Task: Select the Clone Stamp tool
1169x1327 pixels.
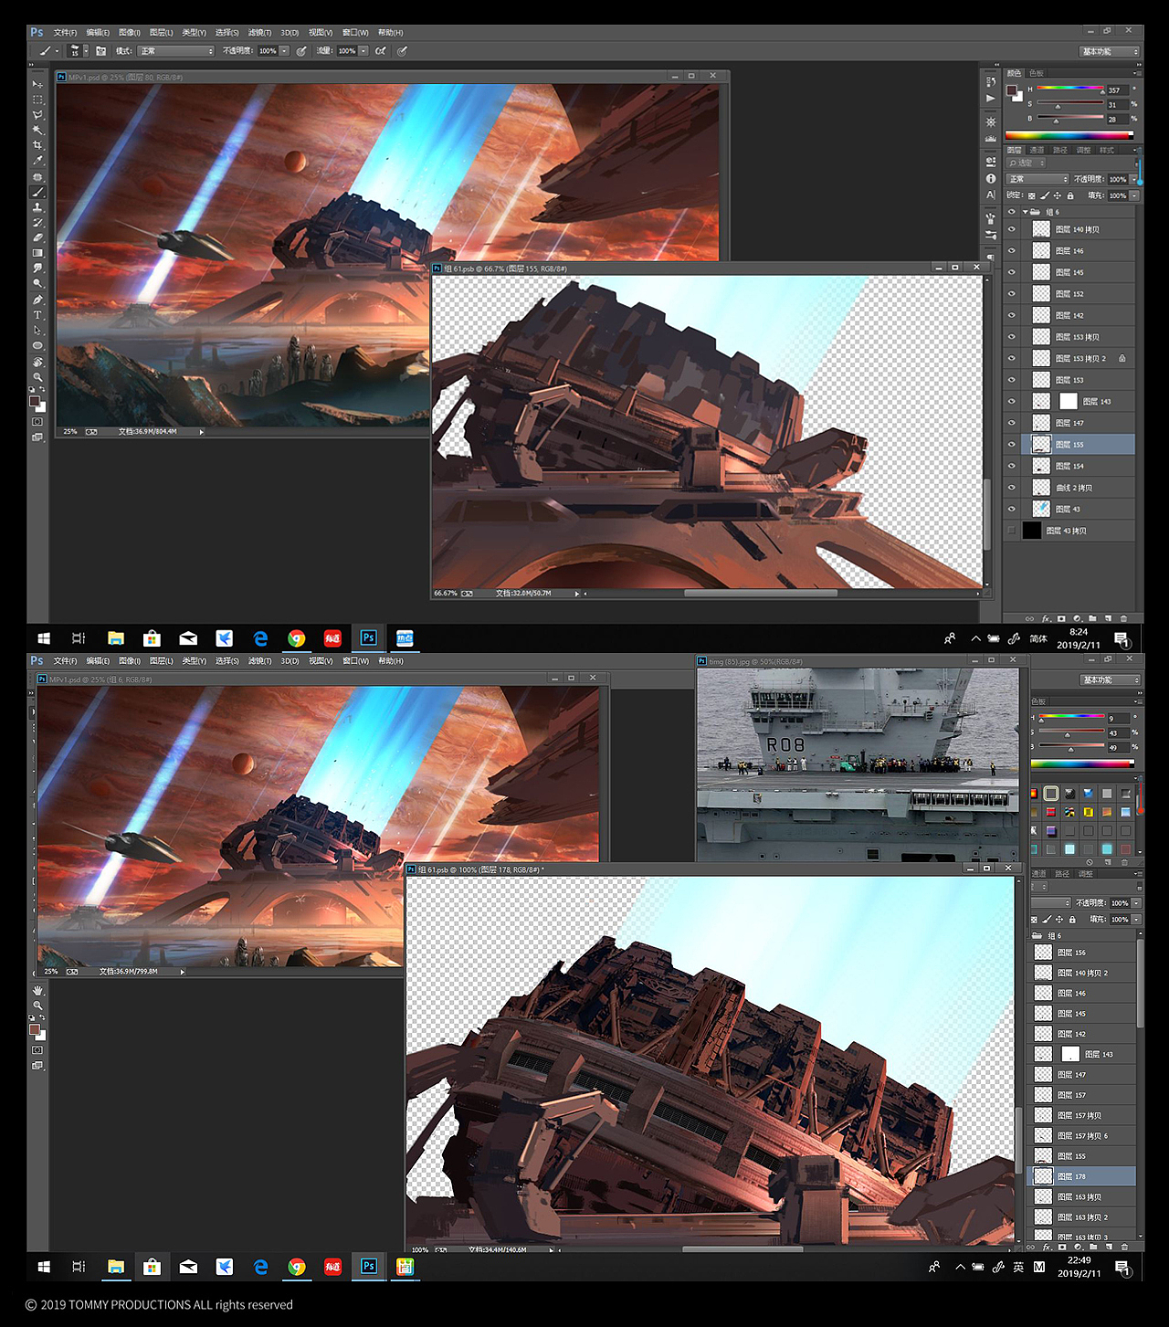Action: coord(37,207)
